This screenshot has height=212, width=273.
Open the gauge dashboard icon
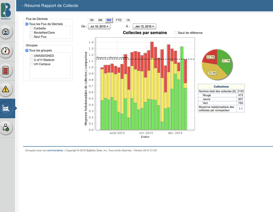click(6, 51)
